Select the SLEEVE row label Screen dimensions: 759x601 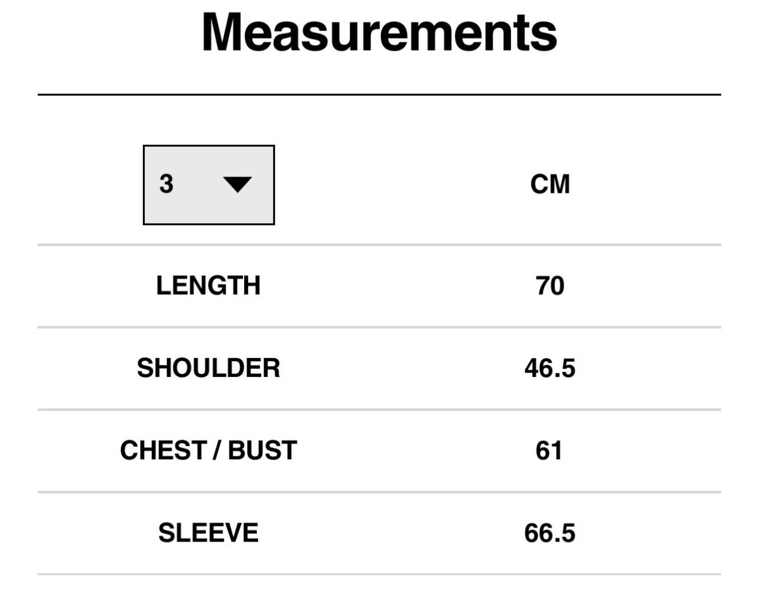click(209, 533)
